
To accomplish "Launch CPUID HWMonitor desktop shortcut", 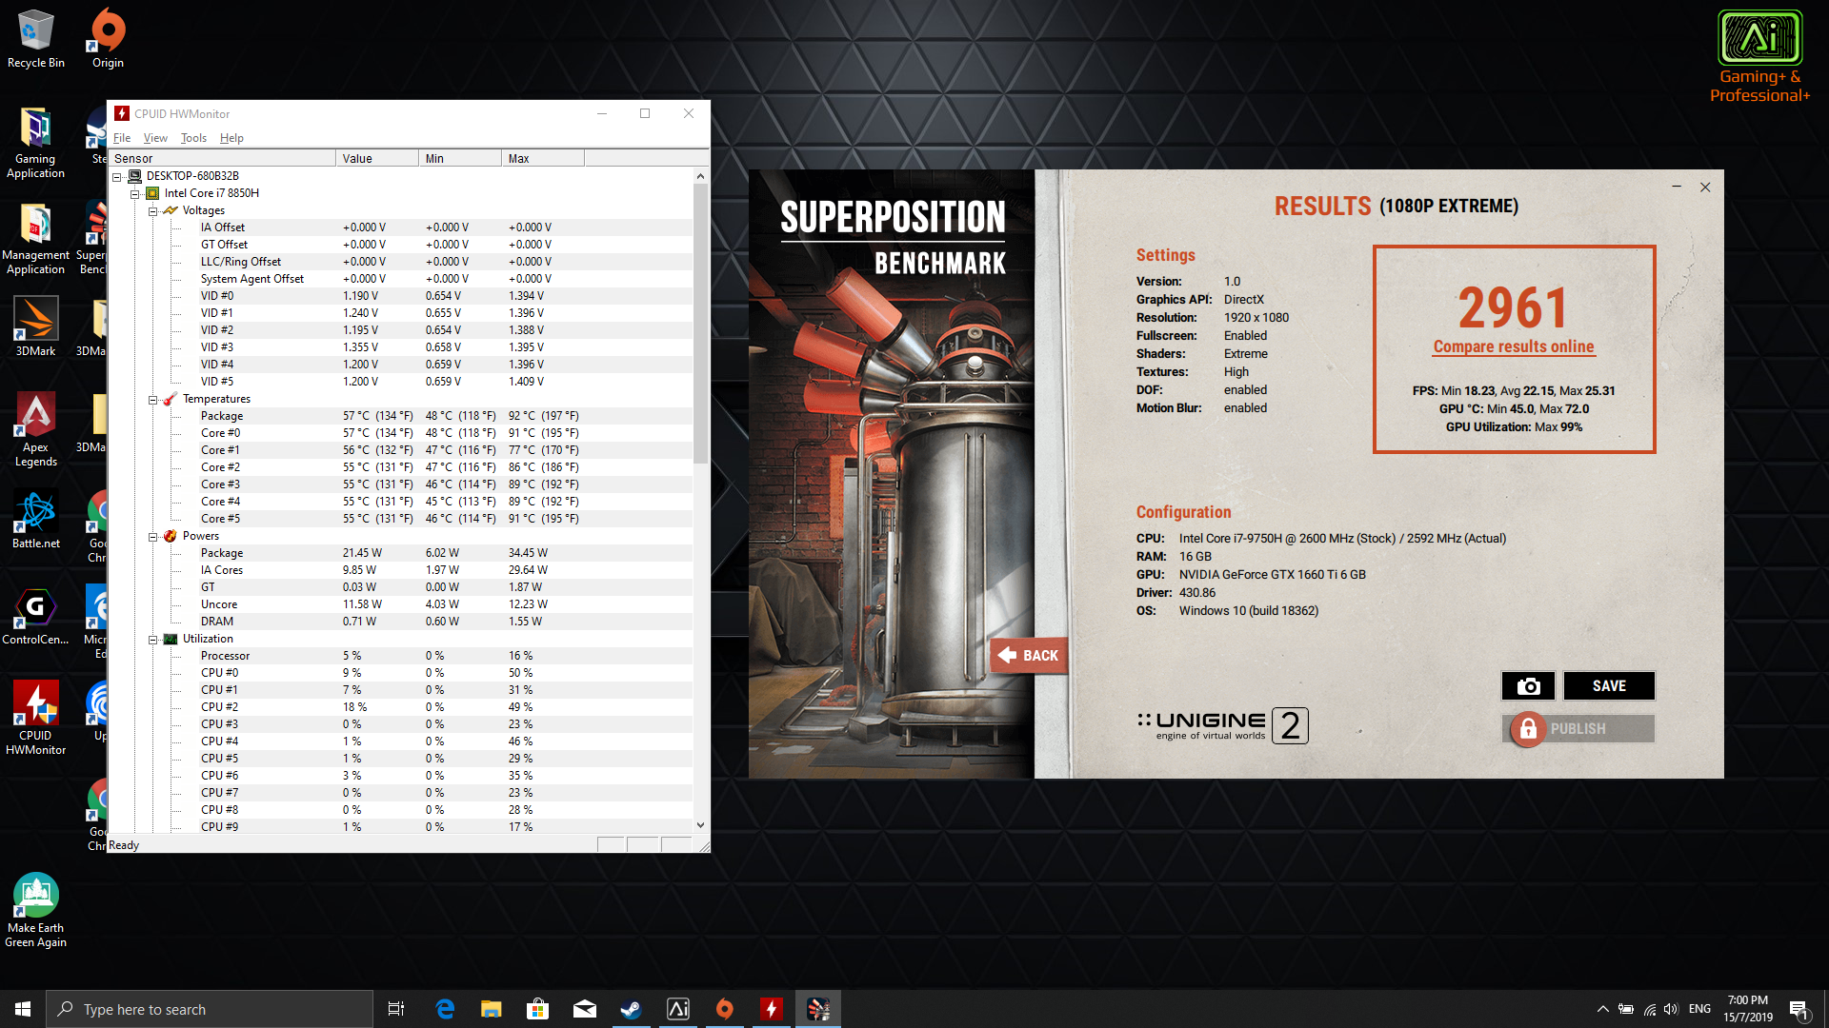I will point(36,720).
